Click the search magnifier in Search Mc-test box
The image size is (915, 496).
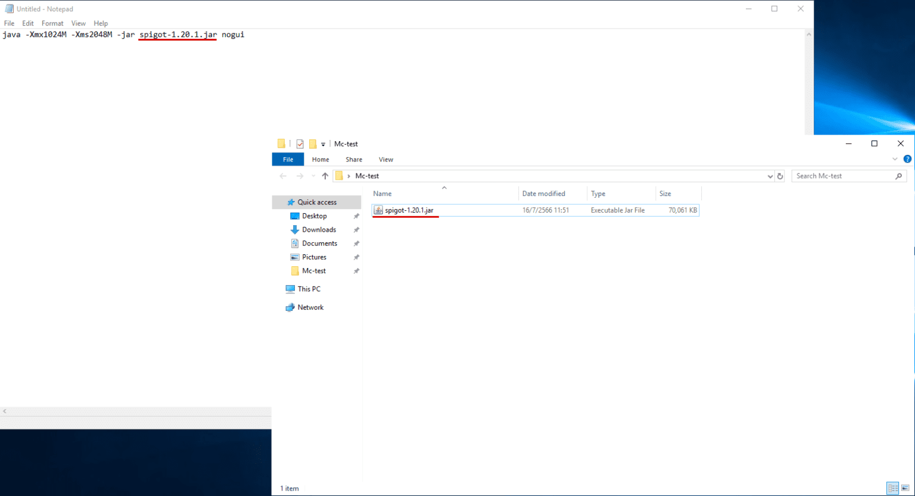point(899,176)
